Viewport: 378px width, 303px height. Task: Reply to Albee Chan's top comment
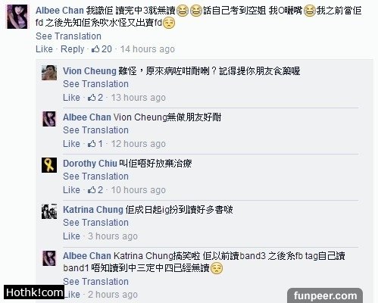click(73, 49)
